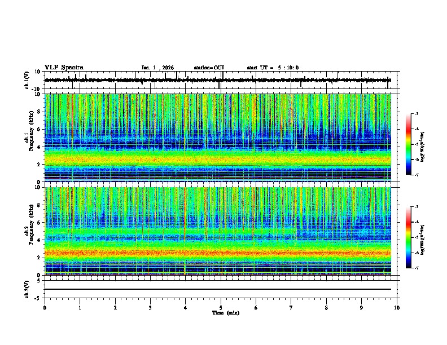Click the "Time (min)" axis label
Screen dimensions: 447x345
click(226, 313)
